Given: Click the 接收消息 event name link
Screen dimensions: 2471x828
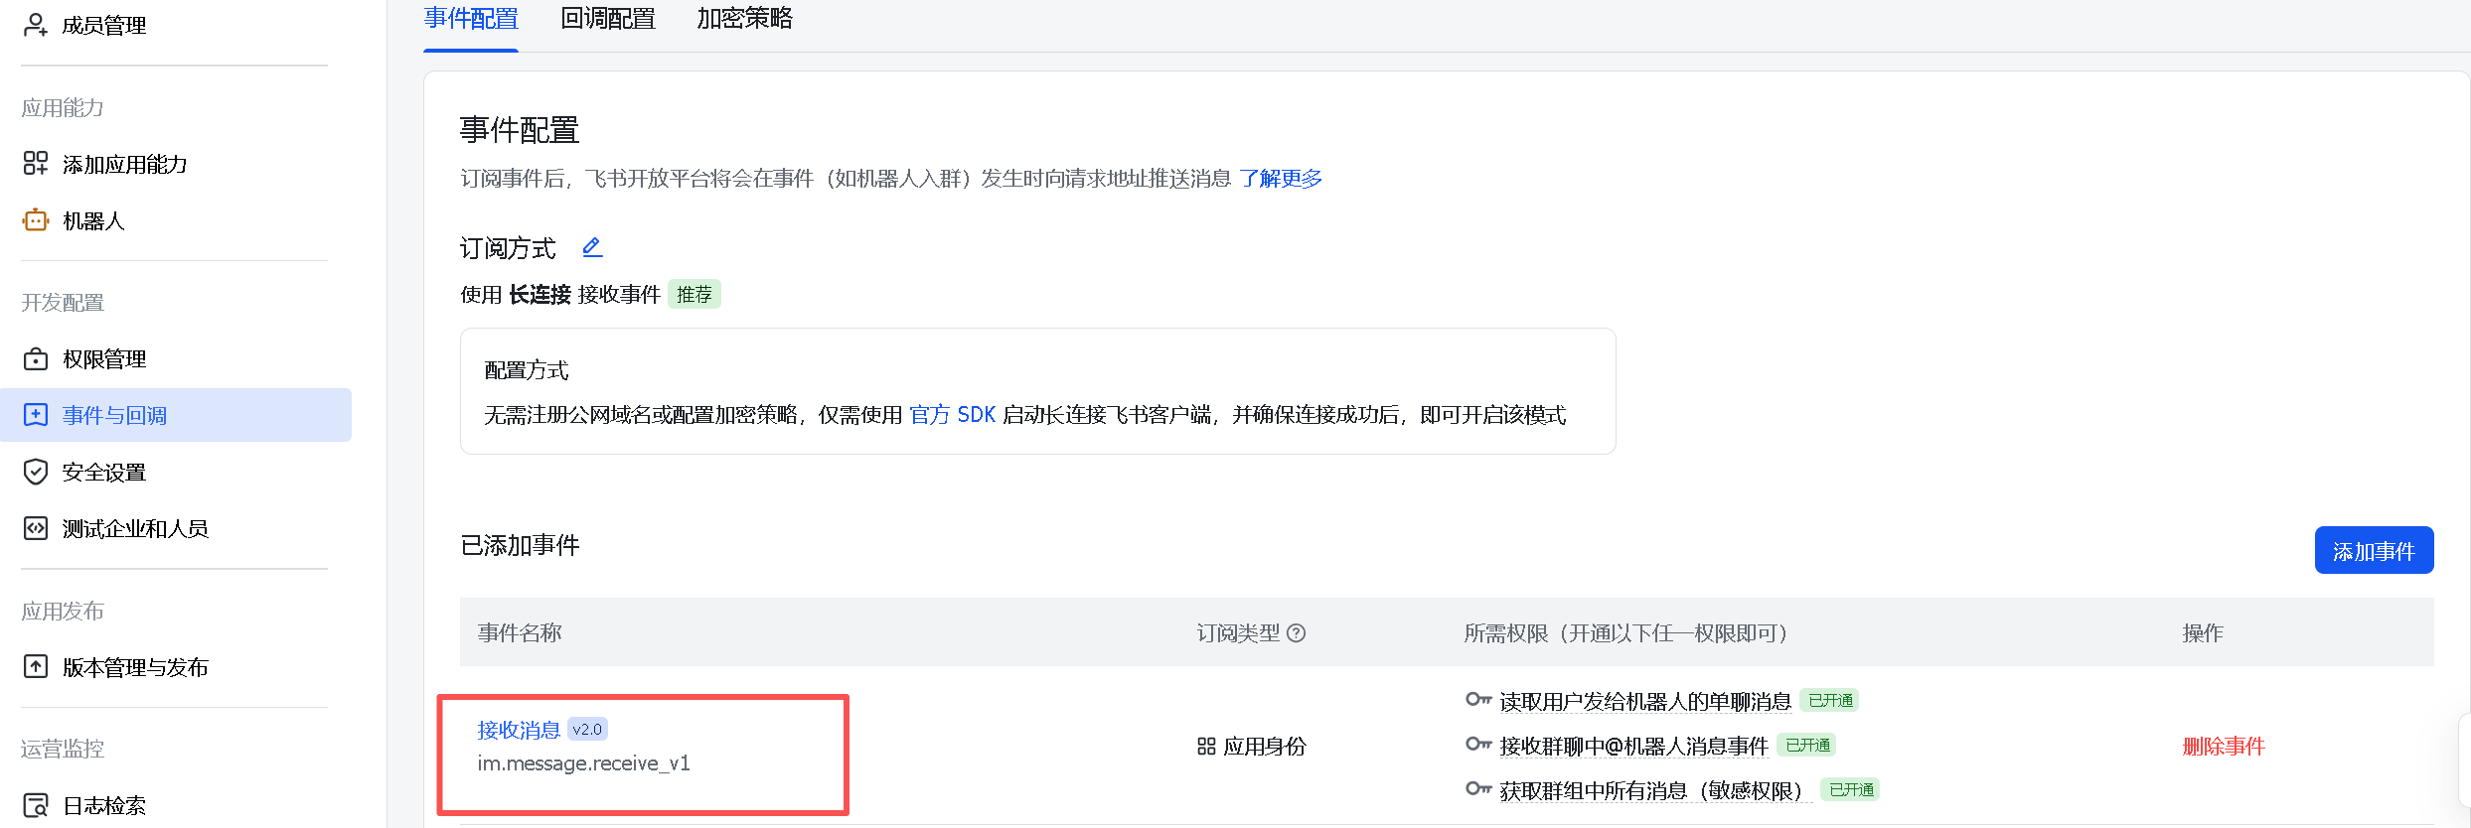Looking at the screenshot, I should [519, 730].
